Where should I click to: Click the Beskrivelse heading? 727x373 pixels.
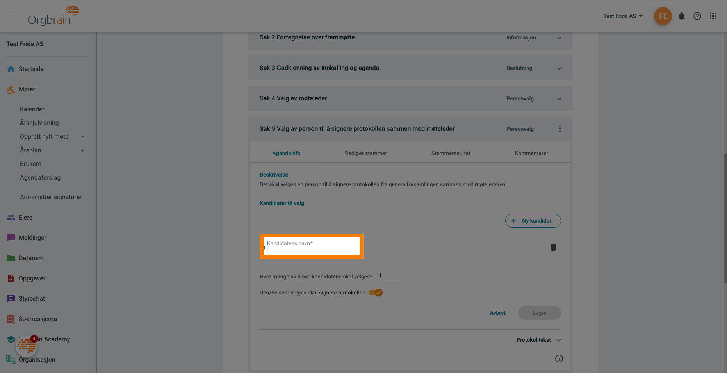pos(274,175)
